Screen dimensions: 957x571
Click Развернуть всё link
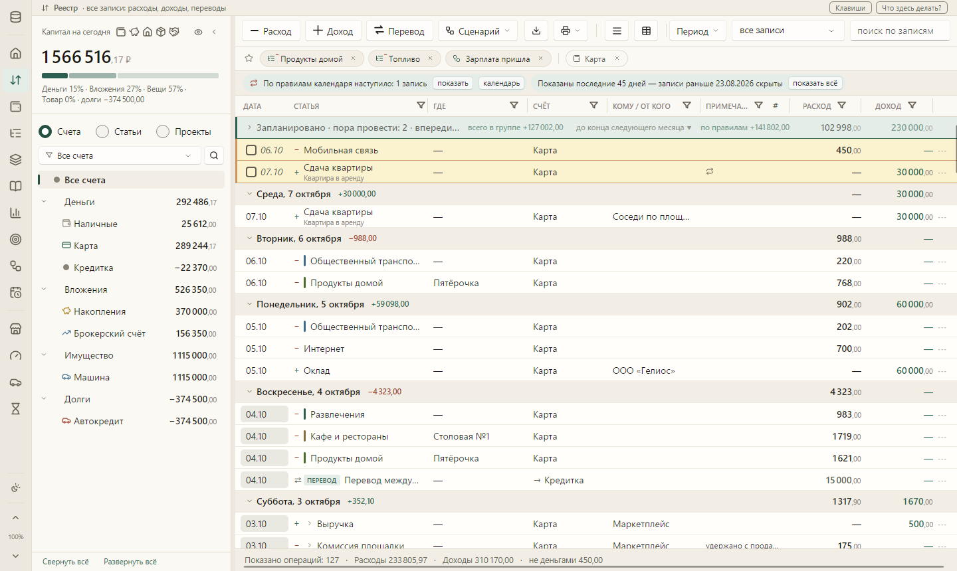[130, 562]
